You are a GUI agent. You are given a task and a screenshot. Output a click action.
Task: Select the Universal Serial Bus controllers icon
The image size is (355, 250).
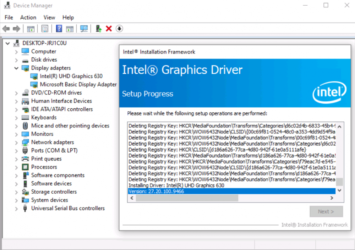click(25, 208)
